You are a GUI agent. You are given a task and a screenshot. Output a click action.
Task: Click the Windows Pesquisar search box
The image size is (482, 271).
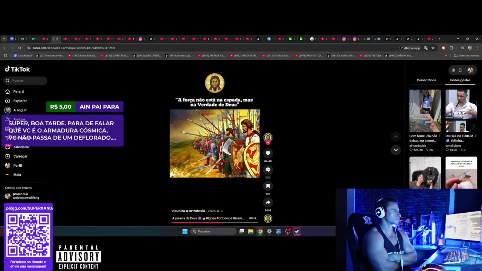pyautogui.click(x=213, y=231)
